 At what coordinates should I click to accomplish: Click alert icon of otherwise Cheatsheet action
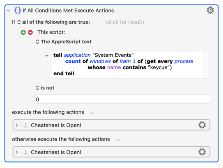point(26,152)
